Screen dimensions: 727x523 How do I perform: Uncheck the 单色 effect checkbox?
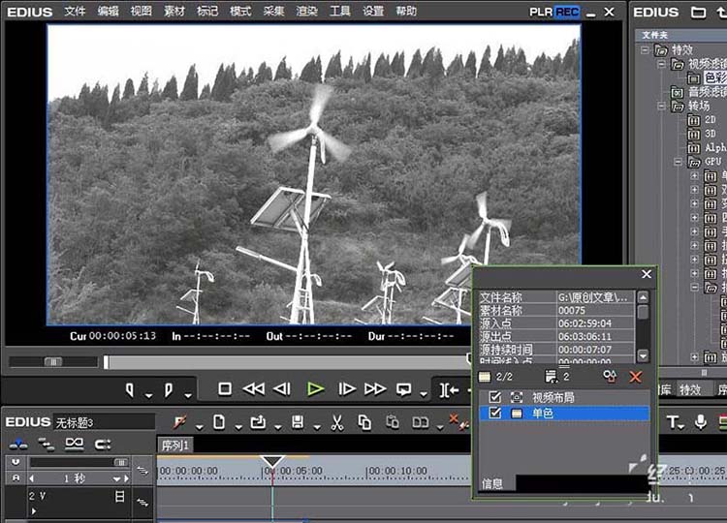point(494,413)
